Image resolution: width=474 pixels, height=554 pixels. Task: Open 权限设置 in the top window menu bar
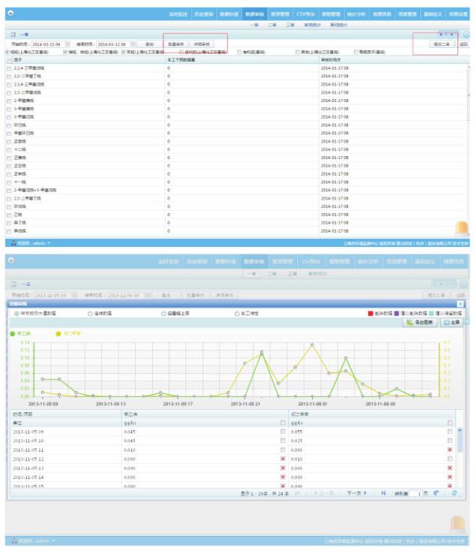tap(458, 14)
